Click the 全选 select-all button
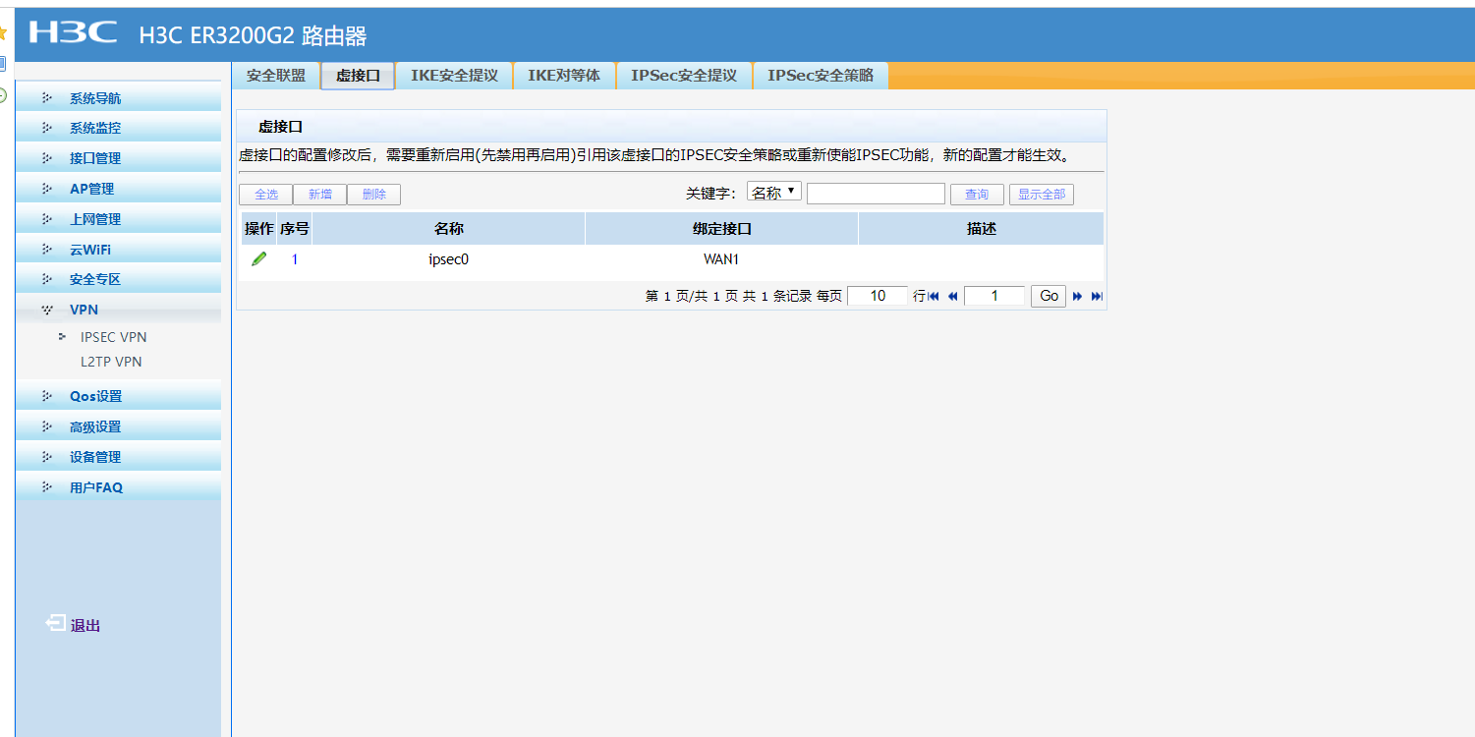Screen dimensions: 1475x737 pos(266,195)
